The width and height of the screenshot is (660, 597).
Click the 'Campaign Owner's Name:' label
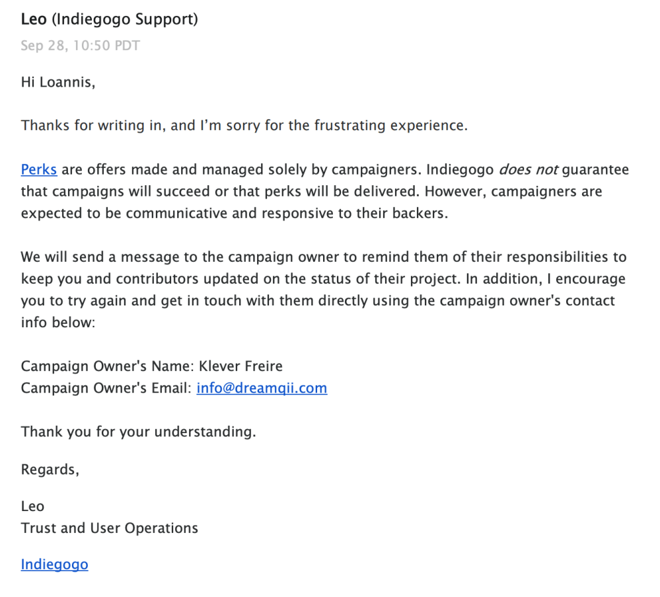107,366
